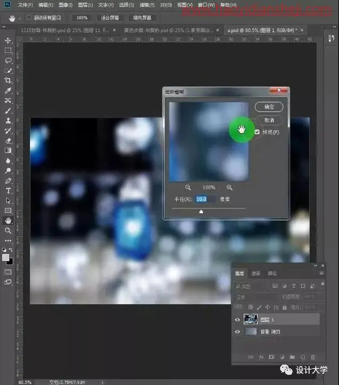
Task: Zoom in the blur preview
Action: 229,188
